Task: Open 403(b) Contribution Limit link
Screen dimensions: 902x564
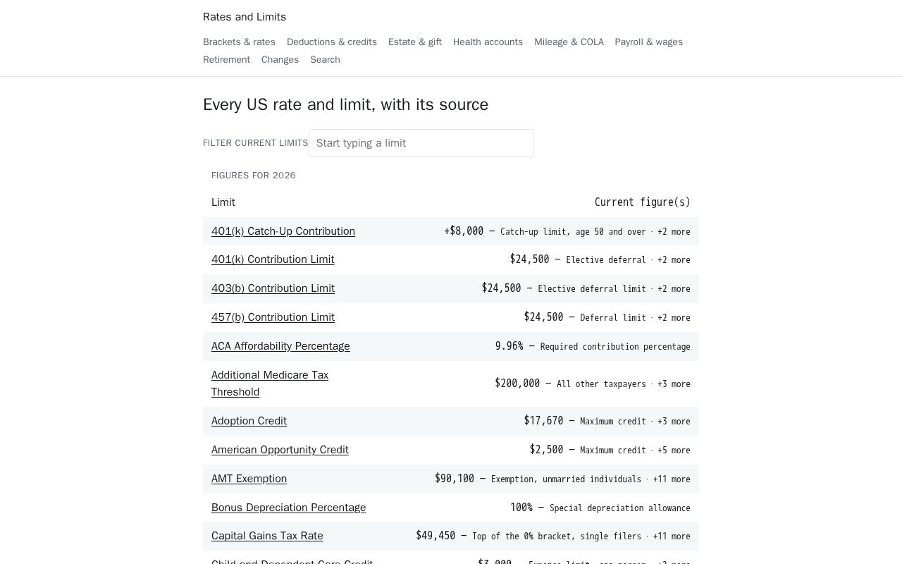Action: [x=273, y=288]
